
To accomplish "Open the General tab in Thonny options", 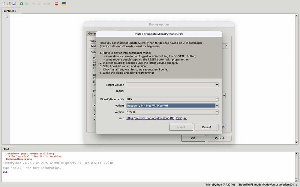I will coord(92,33).
